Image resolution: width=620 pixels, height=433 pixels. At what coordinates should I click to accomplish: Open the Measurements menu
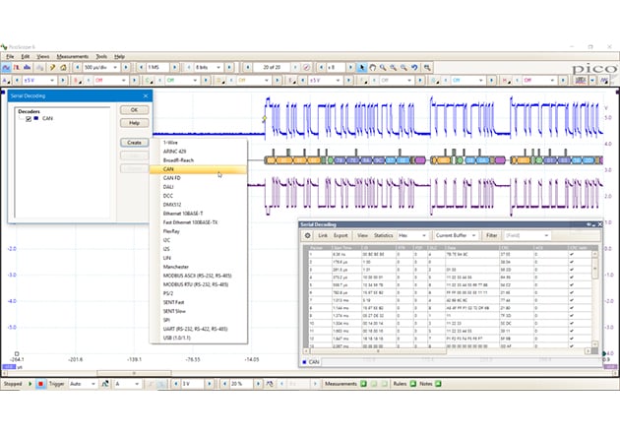coord(73,56)
